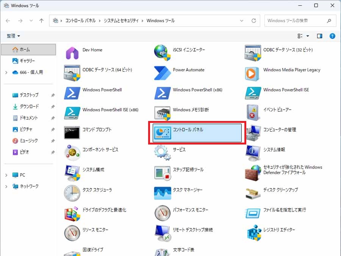Select ホーム in the navigation pane
This screenshot has height=256, width=341.
coord(28,50)
